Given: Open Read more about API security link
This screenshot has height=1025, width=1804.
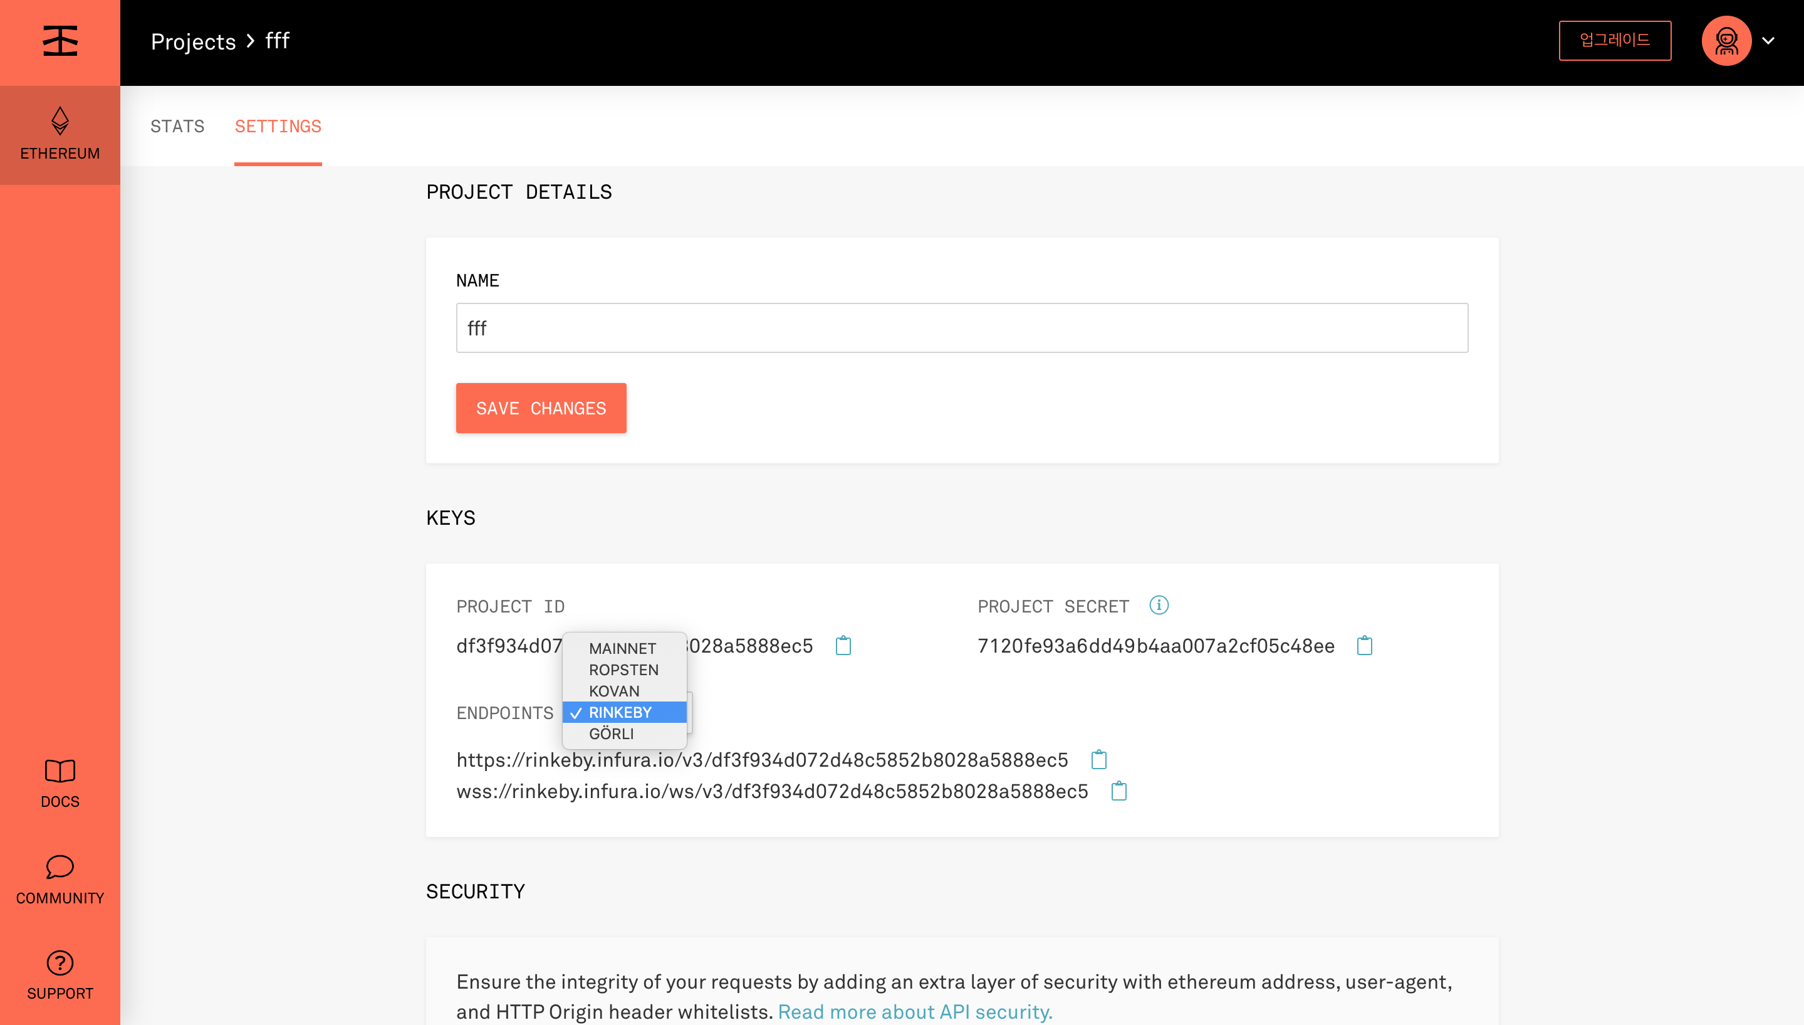Looking at the screenshot, I should click(915, 1012).
